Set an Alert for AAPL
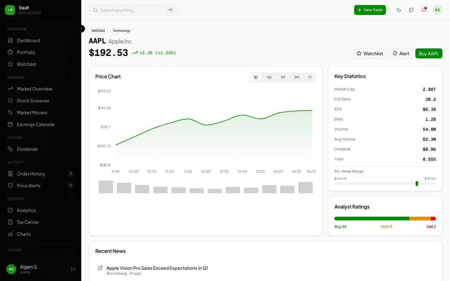 click(x=401, y=53)
